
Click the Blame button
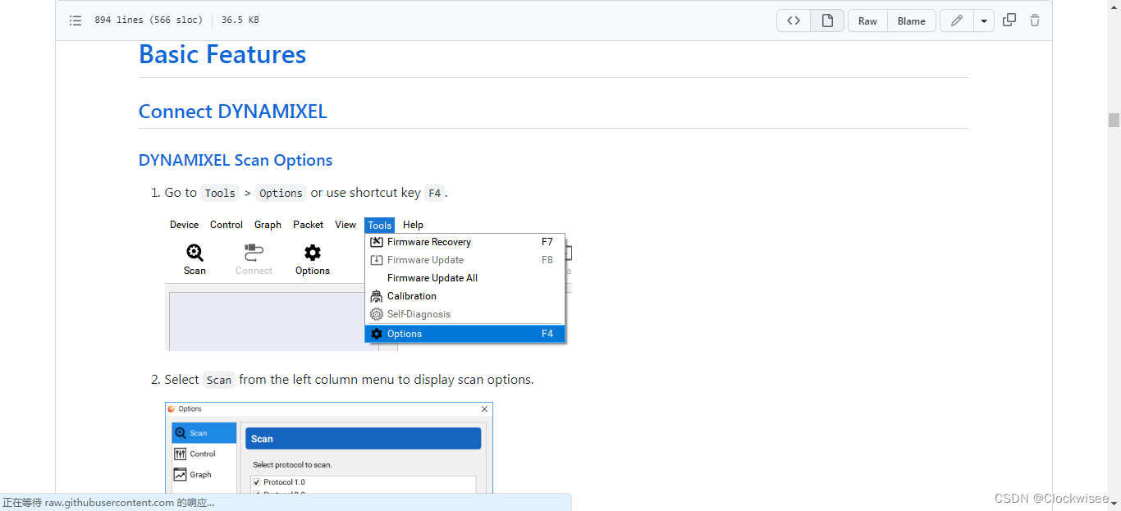pos(911,20)
